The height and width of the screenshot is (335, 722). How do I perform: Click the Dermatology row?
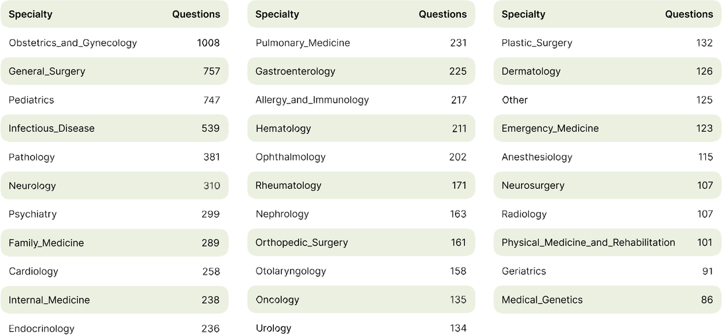(607, 71)
